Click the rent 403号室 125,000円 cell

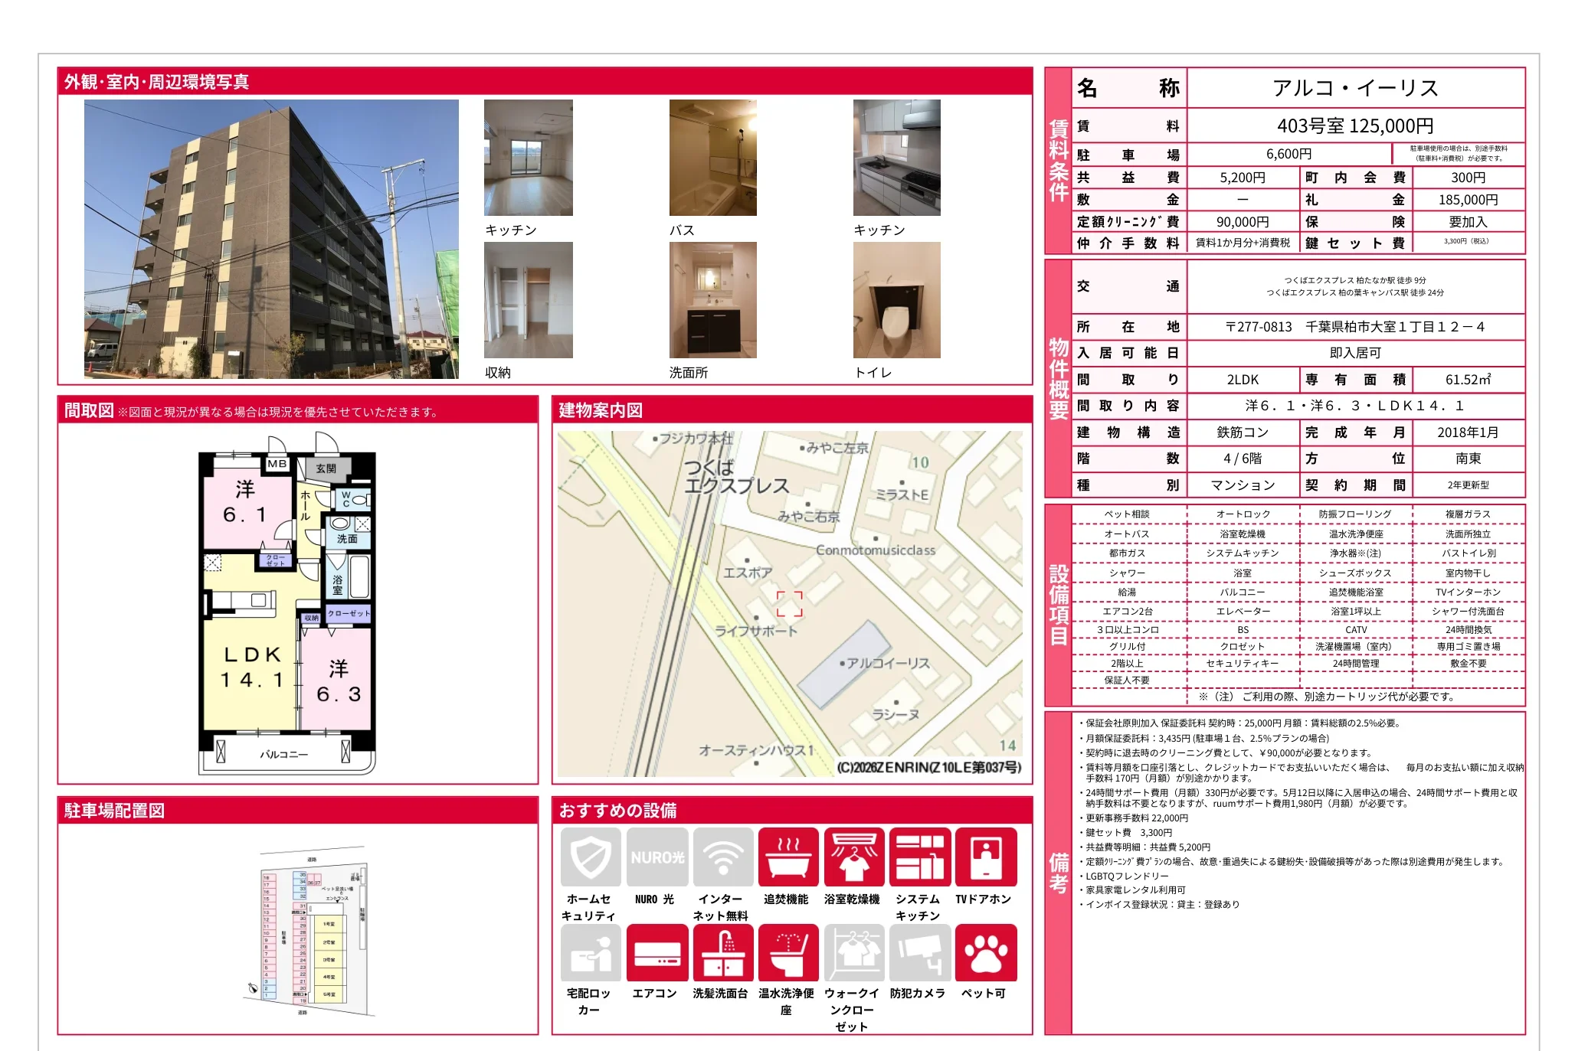click(x=1354, y=126)
